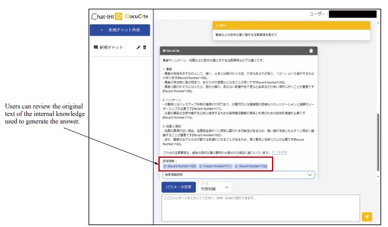Viewport: 388px width, 227px height.
Task: Click the Chat-IHI logo
Action: point(107,17)
